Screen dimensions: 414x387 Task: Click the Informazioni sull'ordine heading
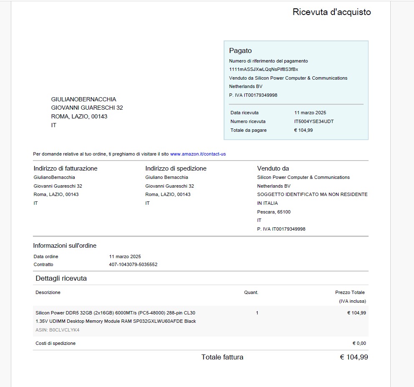[x=65, y=246]
